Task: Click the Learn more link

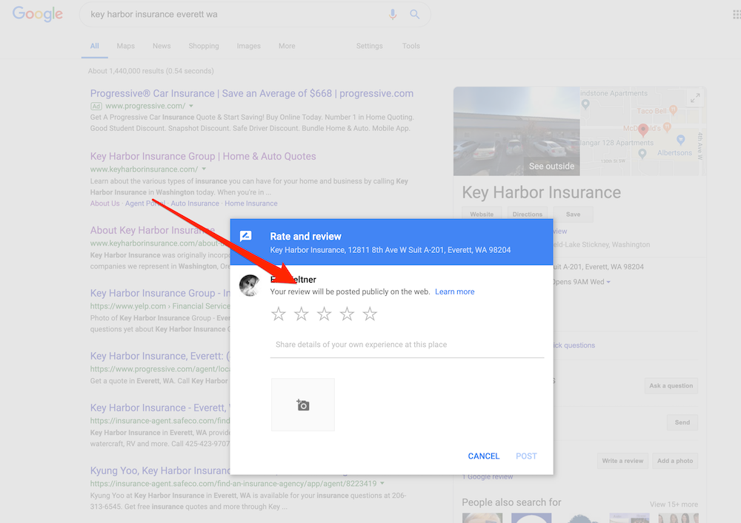Action: [x=455, y=292]
